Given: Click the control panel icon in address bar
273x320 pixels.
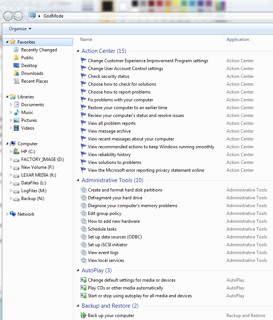Looking at the screenshot, I should tap(33, 16).
